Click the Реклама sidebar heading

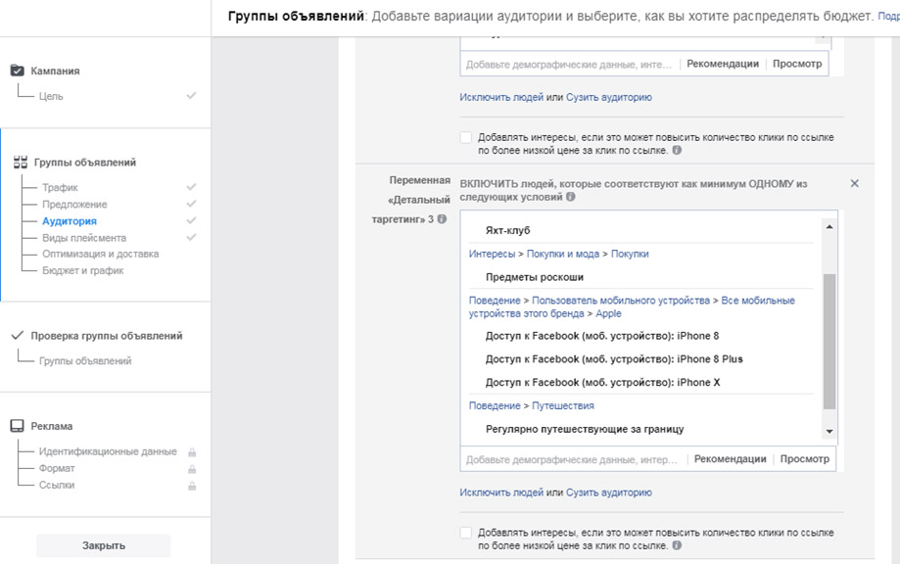(x=52, y=426)
